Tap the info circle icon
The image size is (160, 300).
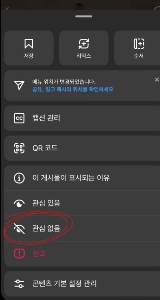point(19,178)
